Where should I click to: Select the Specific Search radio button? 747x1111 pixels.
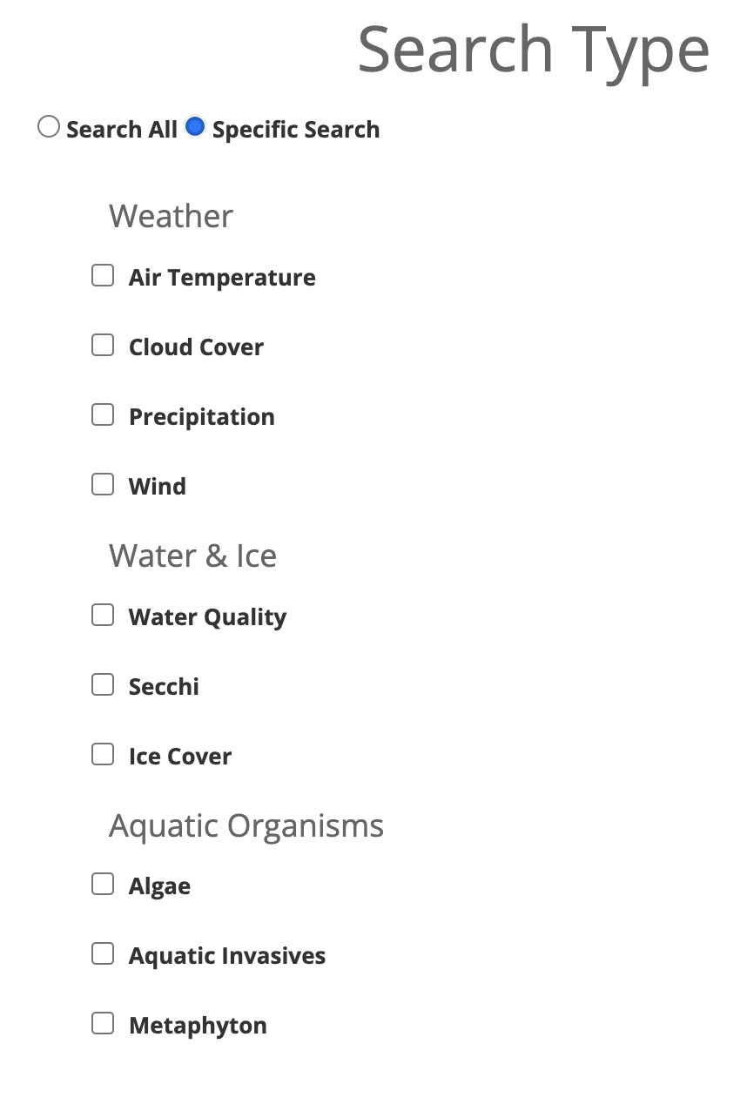coord(195,127)
